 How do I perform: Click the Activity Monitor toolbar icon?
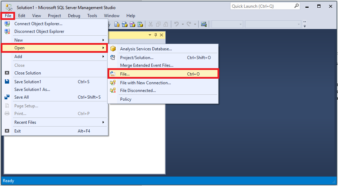(x=204, y=24)
